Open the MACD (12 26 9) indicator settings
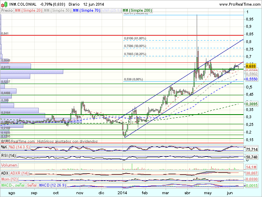Image resolution: width=262 pixels, height=197 pixels. [53, 185]
